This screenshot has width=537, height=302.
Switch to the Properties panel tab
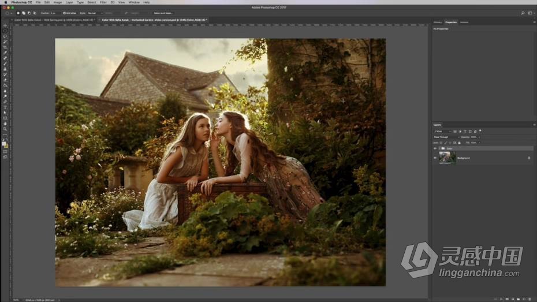tap(451, 23)
